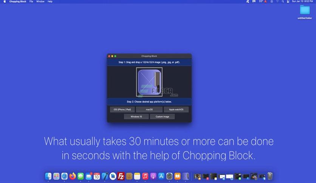Open Messages from the dock

click(81, 176)
